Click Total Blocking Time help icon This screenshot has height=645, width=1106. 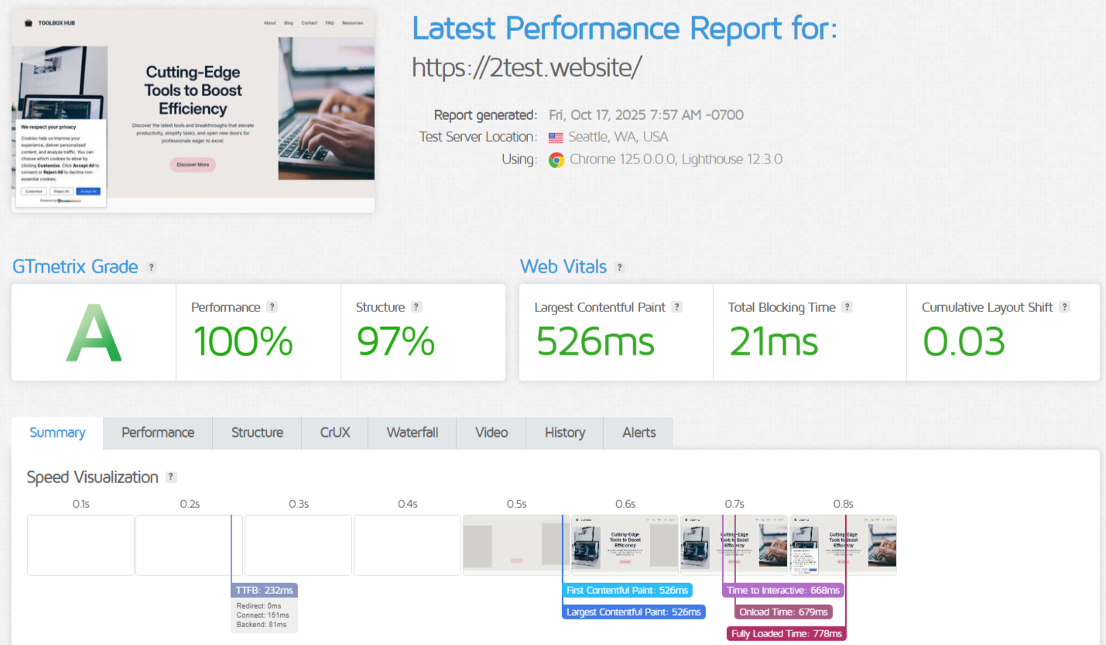point(847,307)
